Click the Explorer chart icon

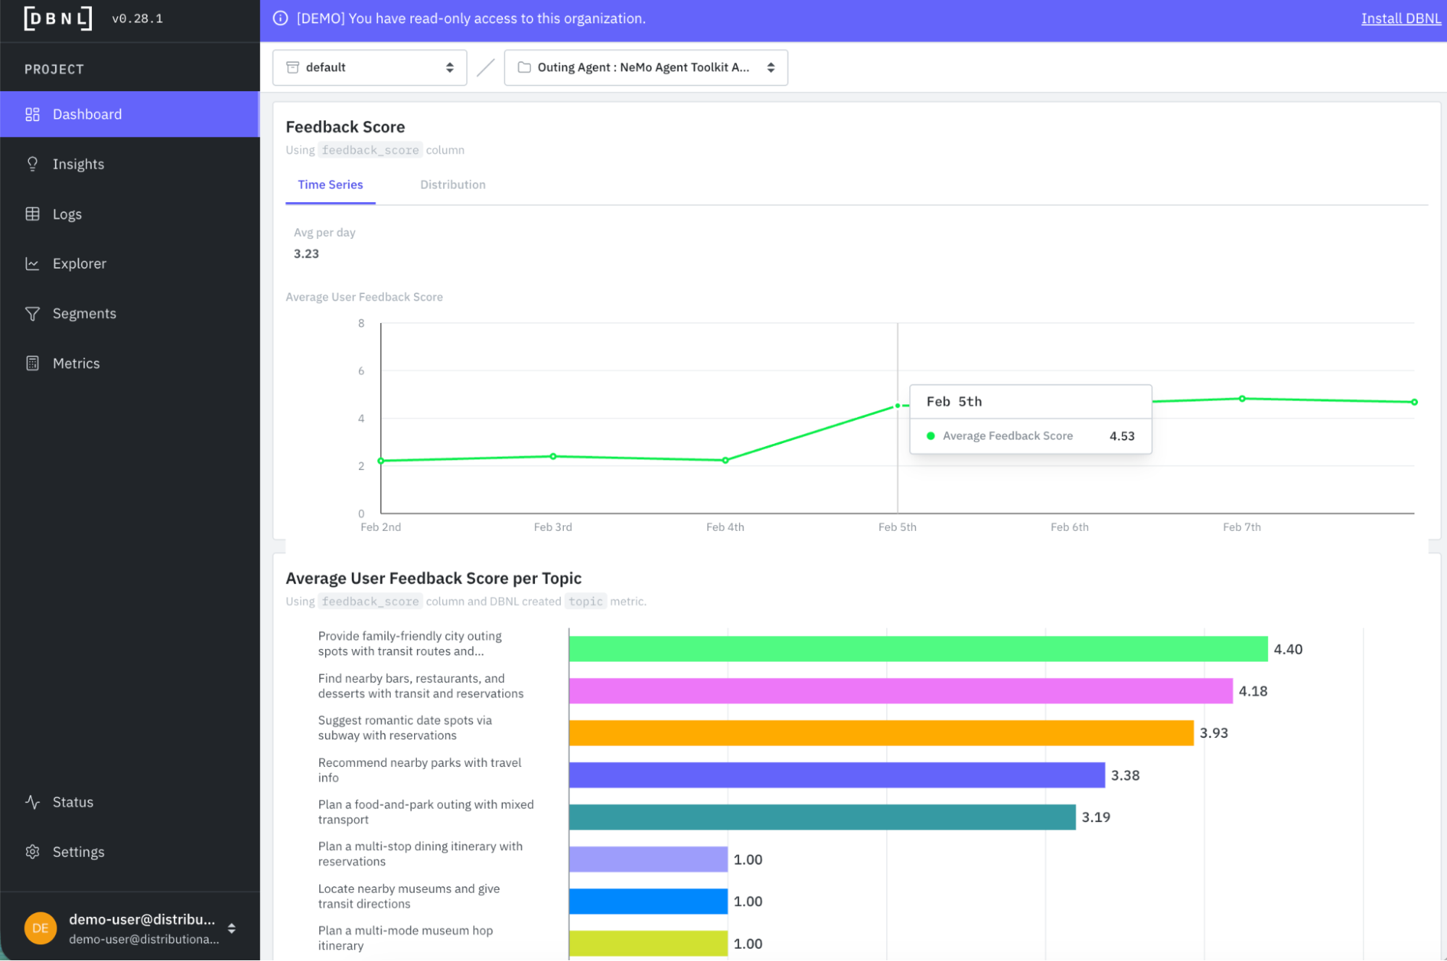32,264
